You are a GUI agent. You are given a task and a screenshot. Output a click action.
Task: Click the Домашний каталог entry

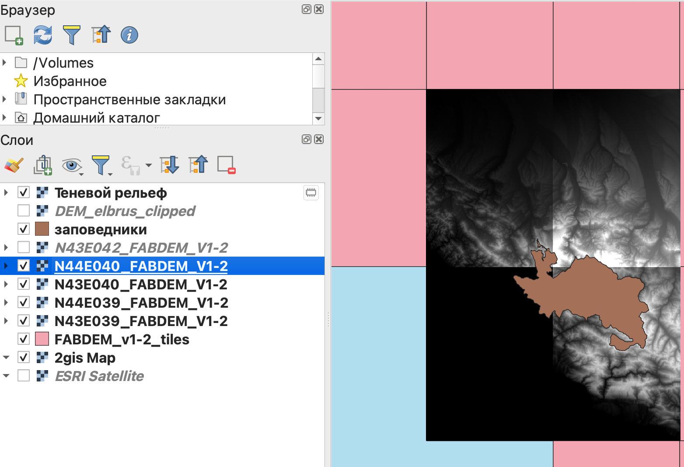tap(96, 118)
